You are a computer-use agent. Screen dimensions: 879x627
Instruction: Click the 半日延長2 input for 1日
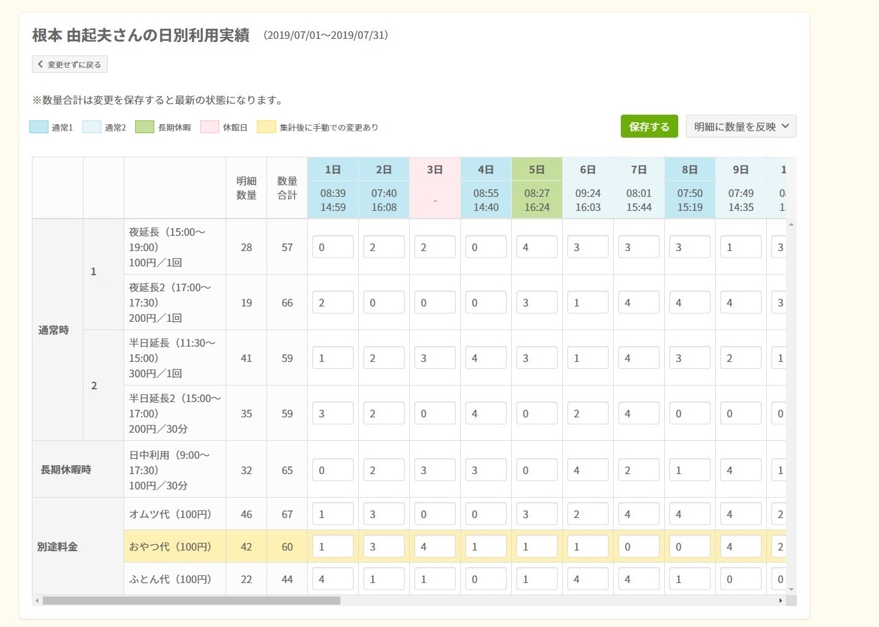[x=333, y=414]
